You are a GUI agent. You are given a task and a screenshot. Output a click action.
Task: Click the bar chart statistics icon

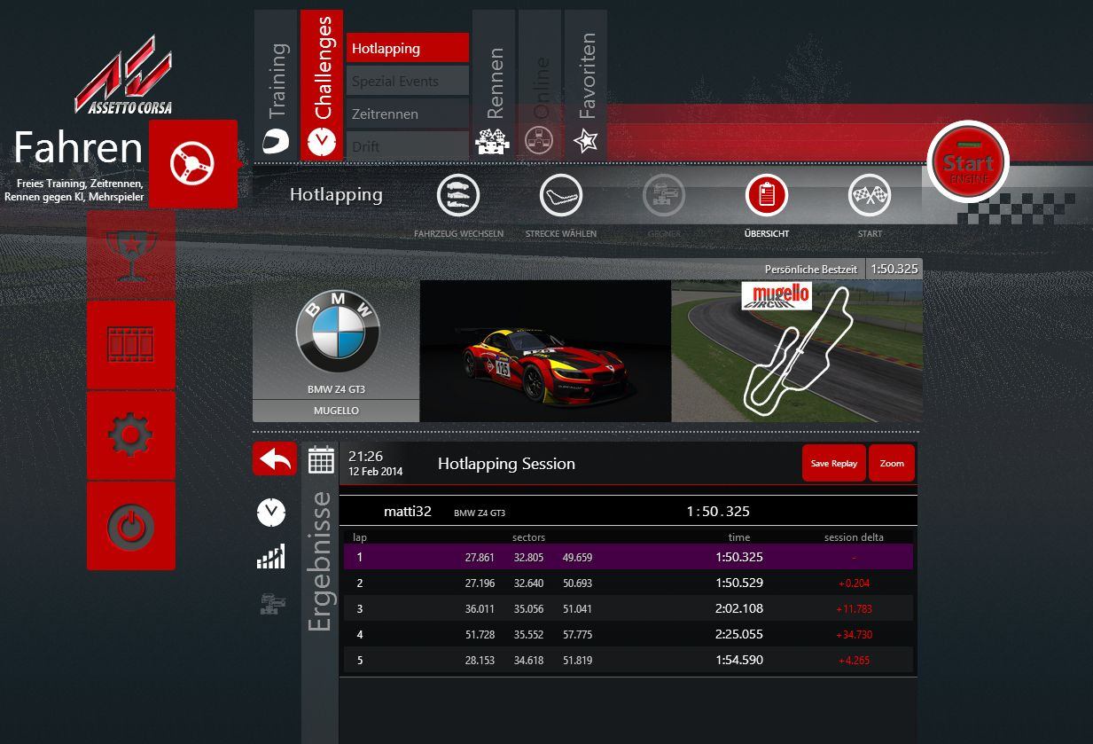[271, 557]
